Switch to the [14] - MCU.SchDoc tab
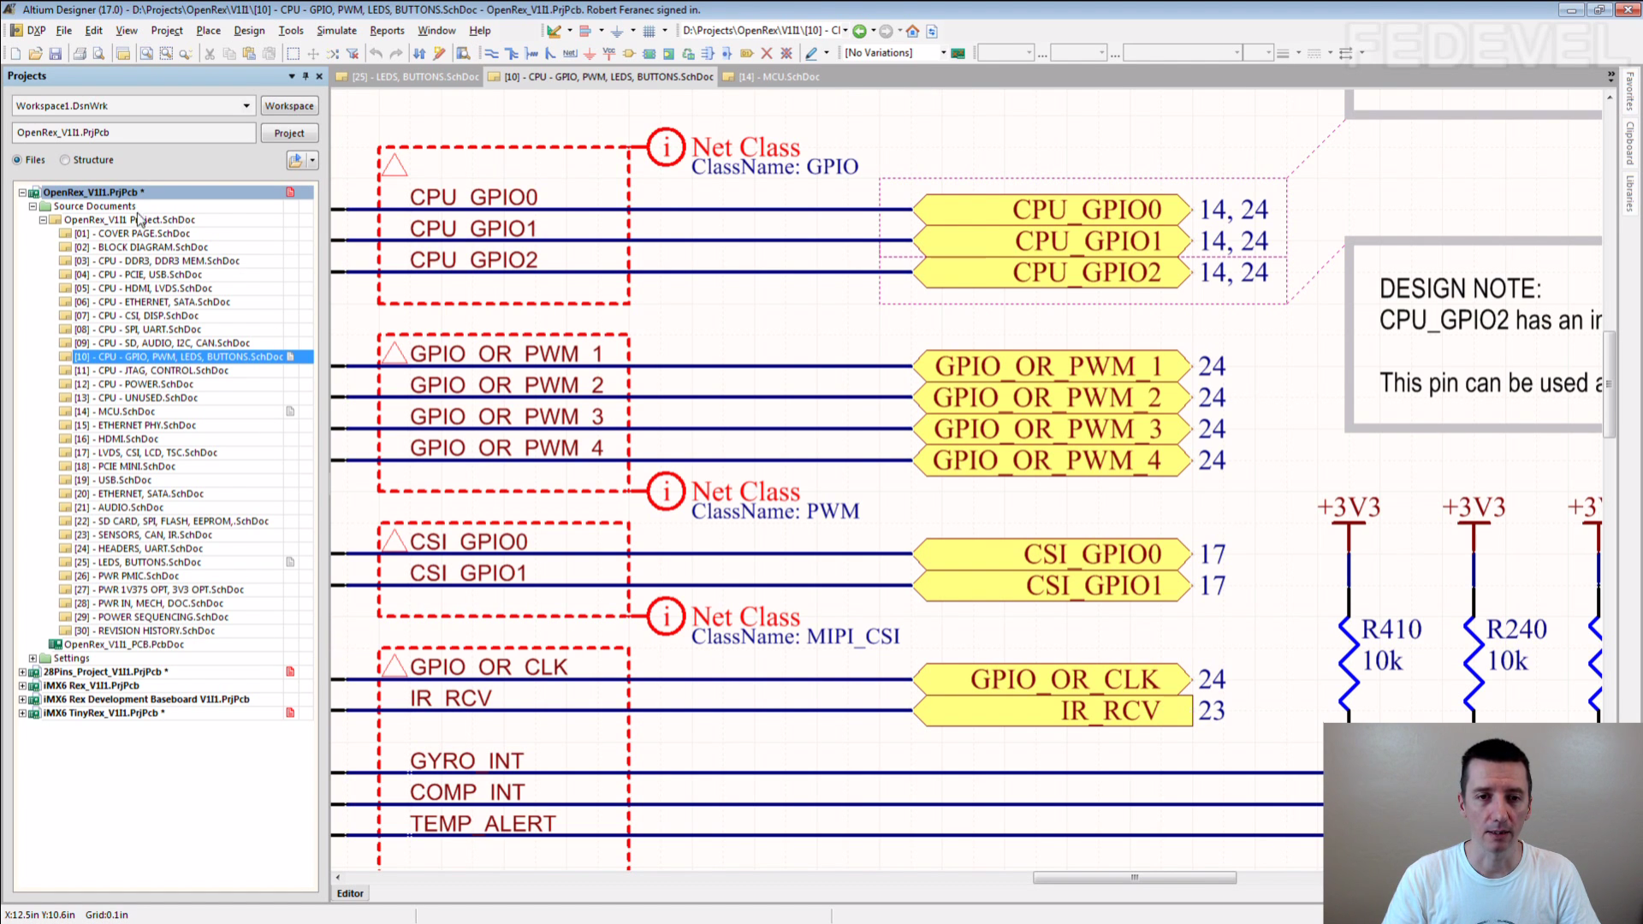This screenshot has height=924, width=1643. (x=779, y=77)
